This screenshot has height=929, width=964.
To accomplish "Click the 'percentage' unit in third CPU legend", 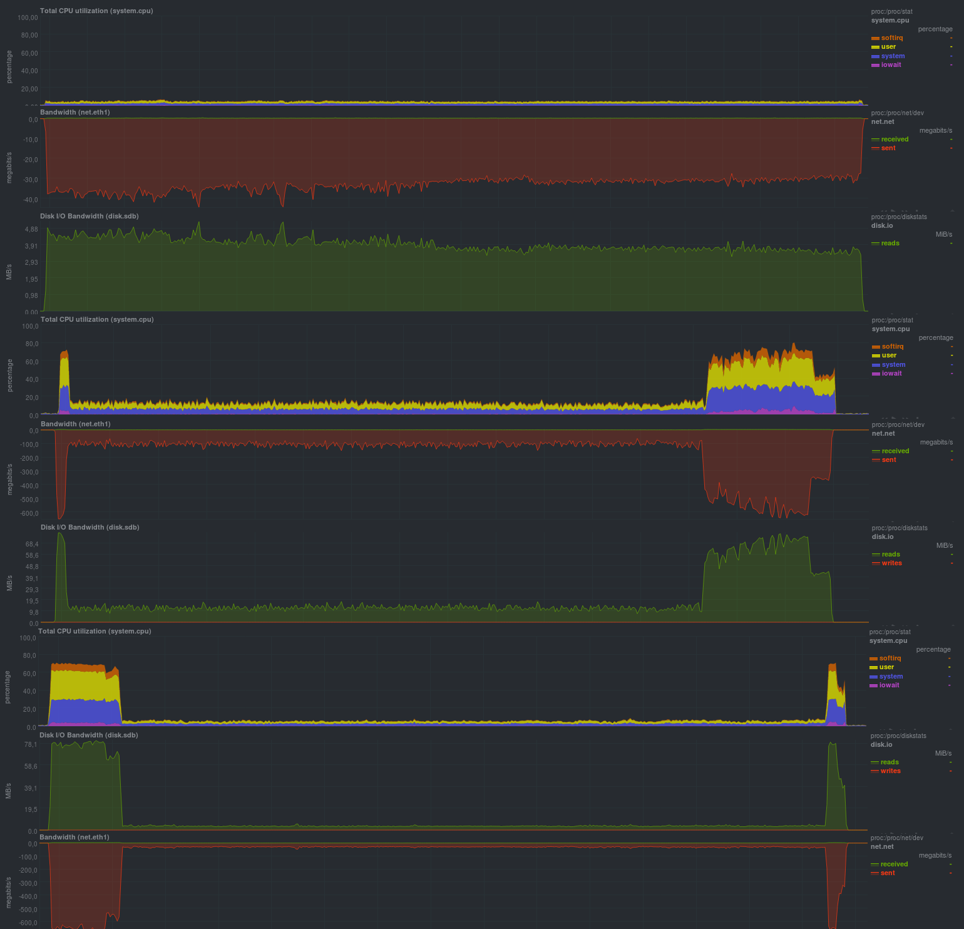I will [933, 650].
